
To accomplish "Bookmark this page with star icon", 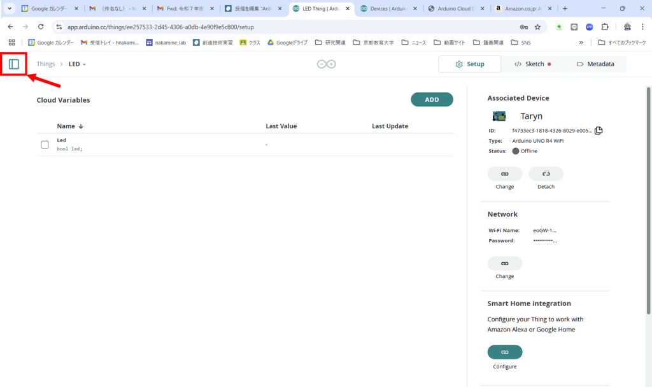I will [537, 27].
